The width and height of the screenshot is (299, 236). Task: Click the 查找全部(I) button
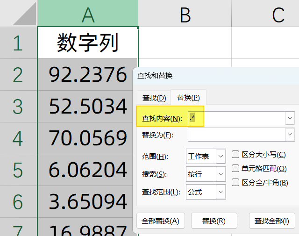(x=272, y=221)
